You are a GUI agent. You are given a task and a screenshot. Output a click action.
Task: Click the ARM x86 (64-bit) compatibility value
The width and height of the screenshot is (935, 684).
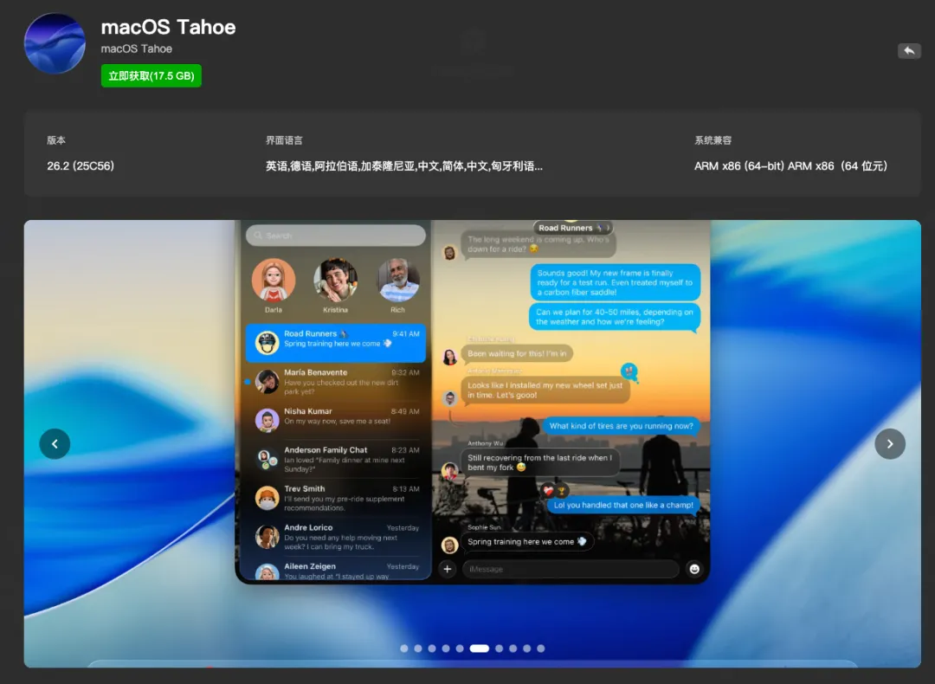[x=790, y=165]
